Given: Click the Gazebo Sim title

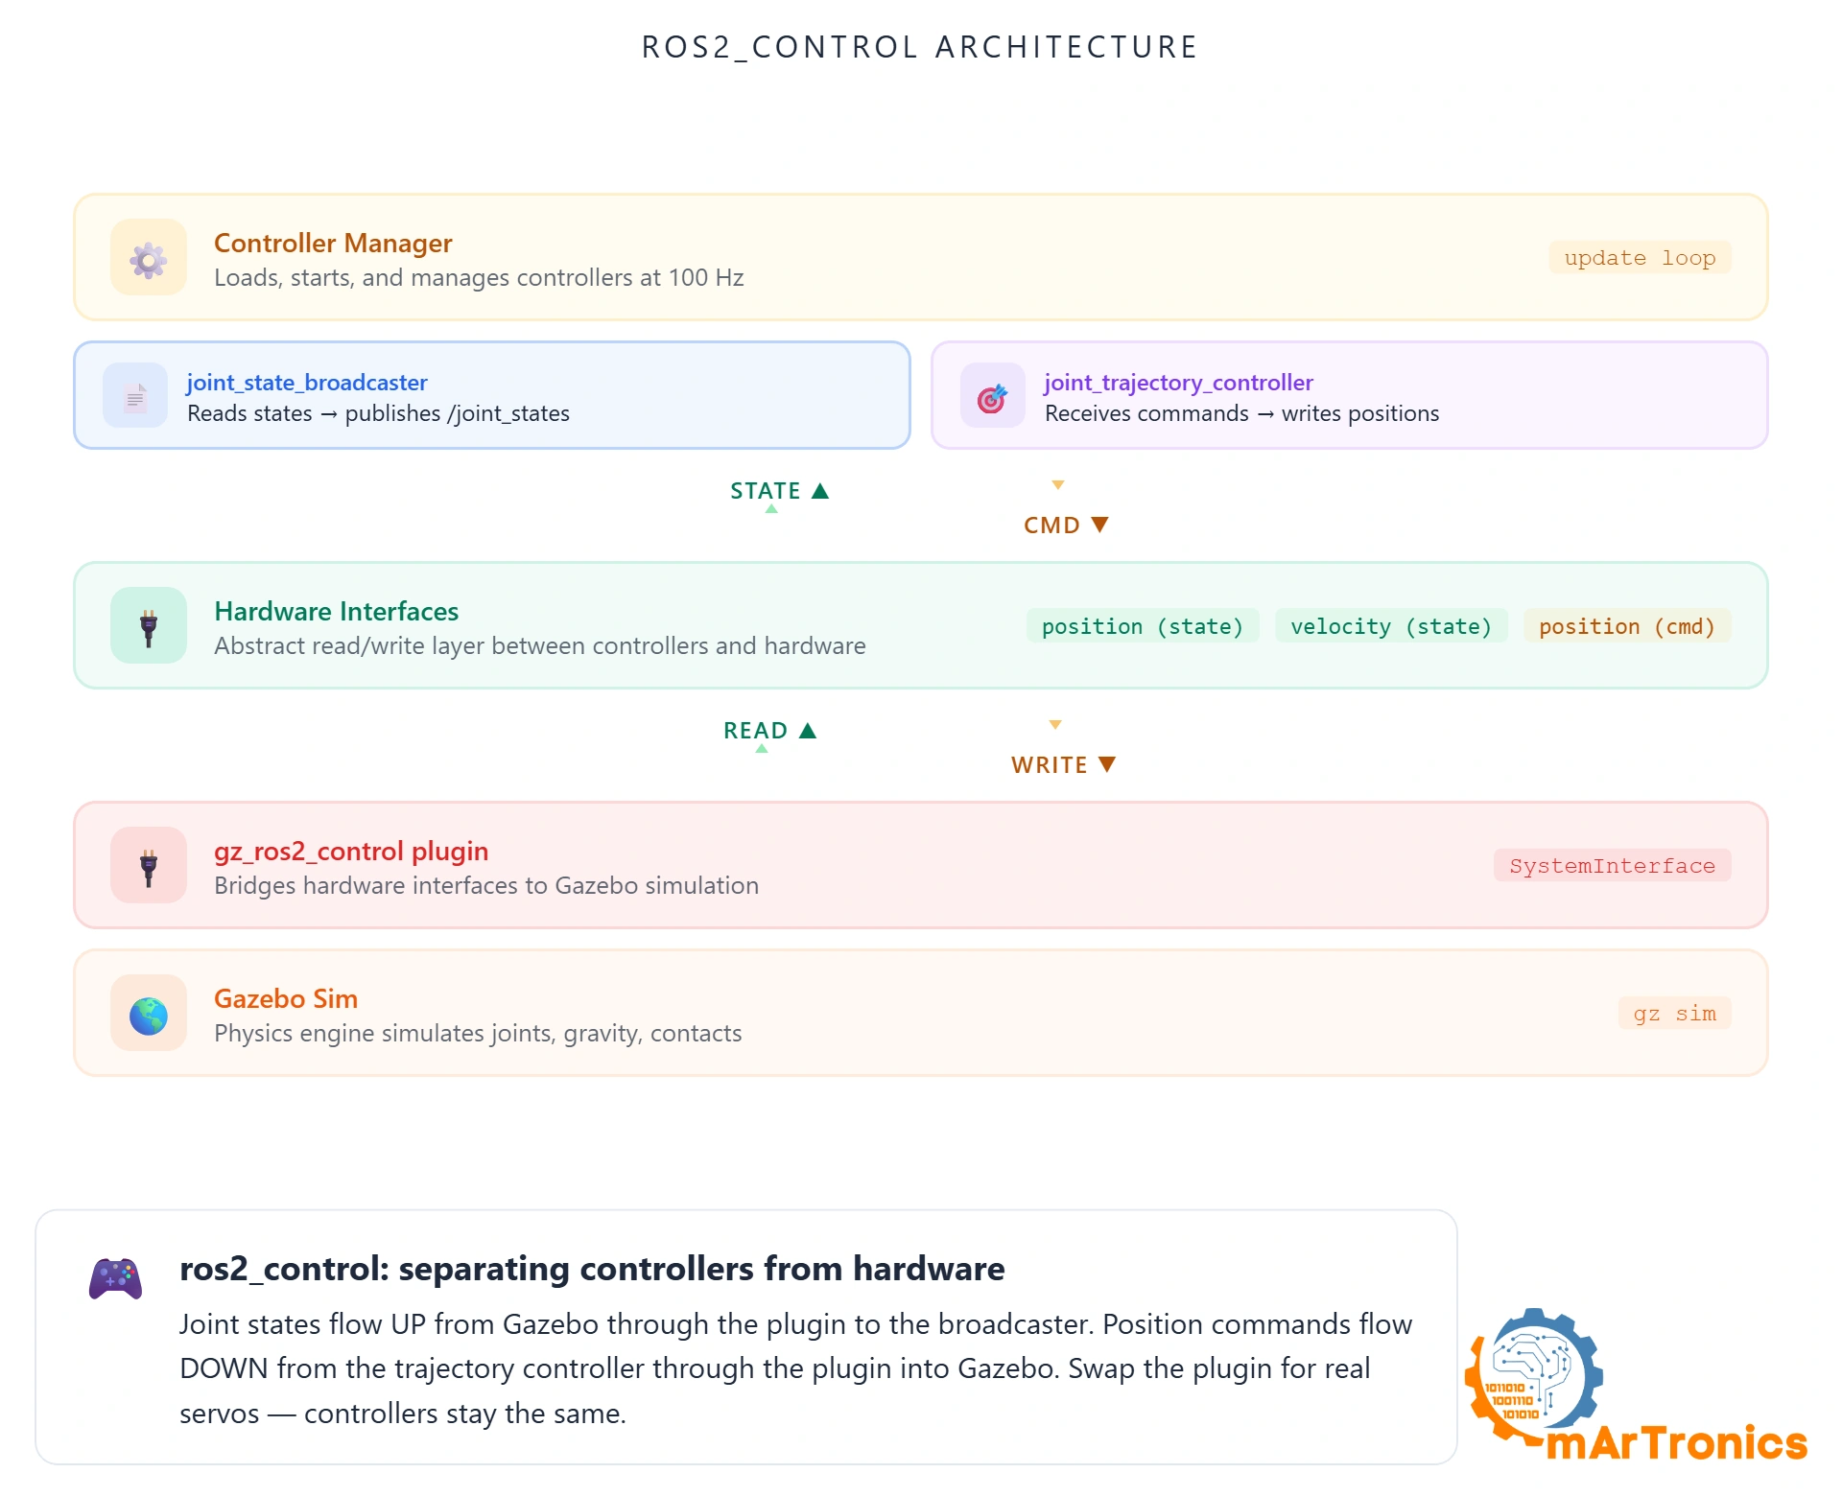Looking at the screenshot, I should click(x=286, y=999).
